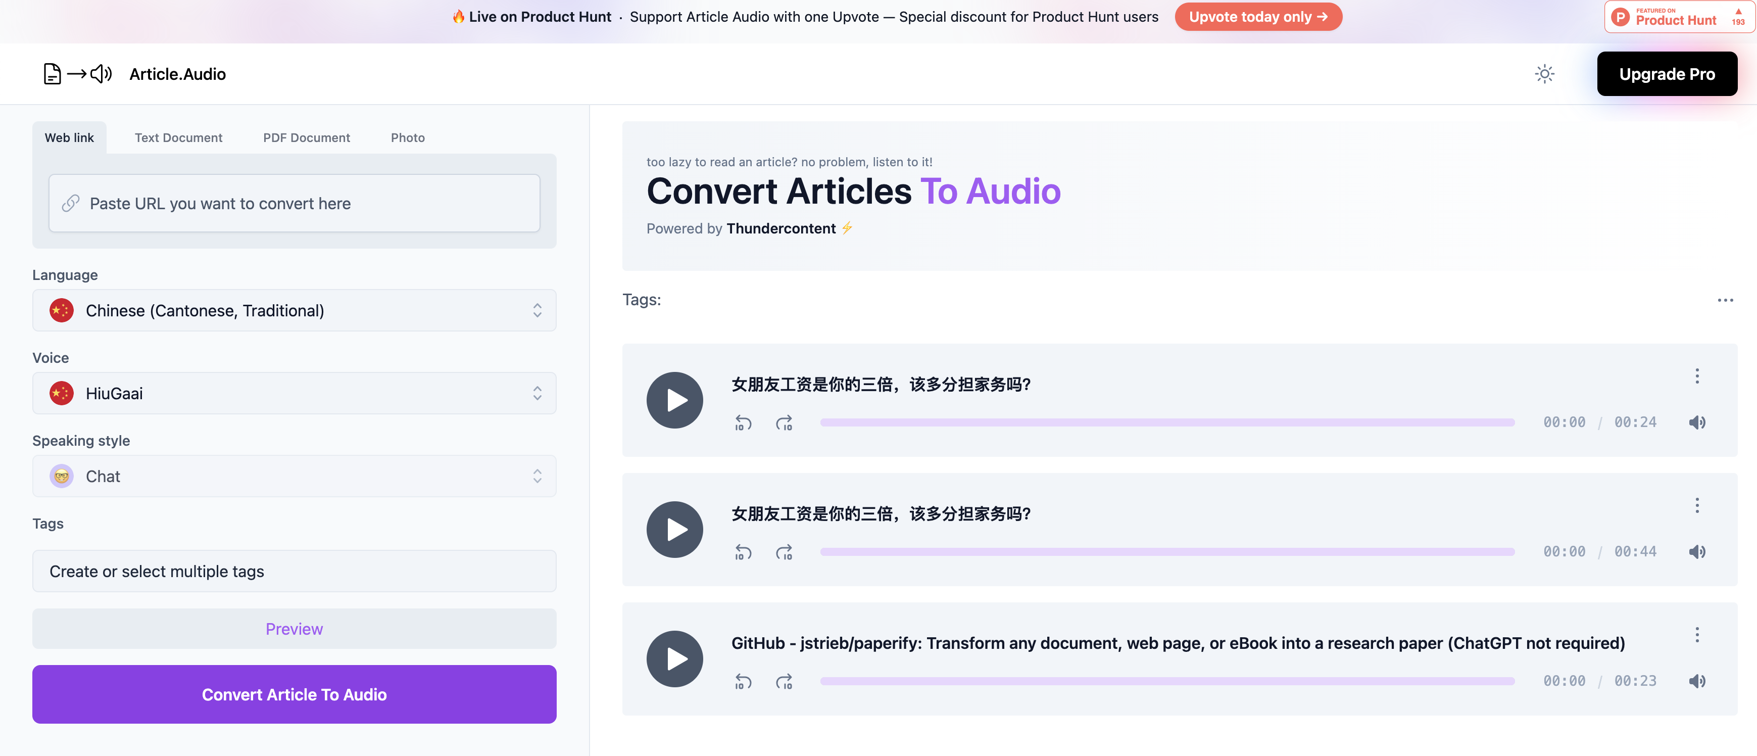
Task: Open the vertical dots menu of GitHub paperify audio
Action: pos(1697,635)
